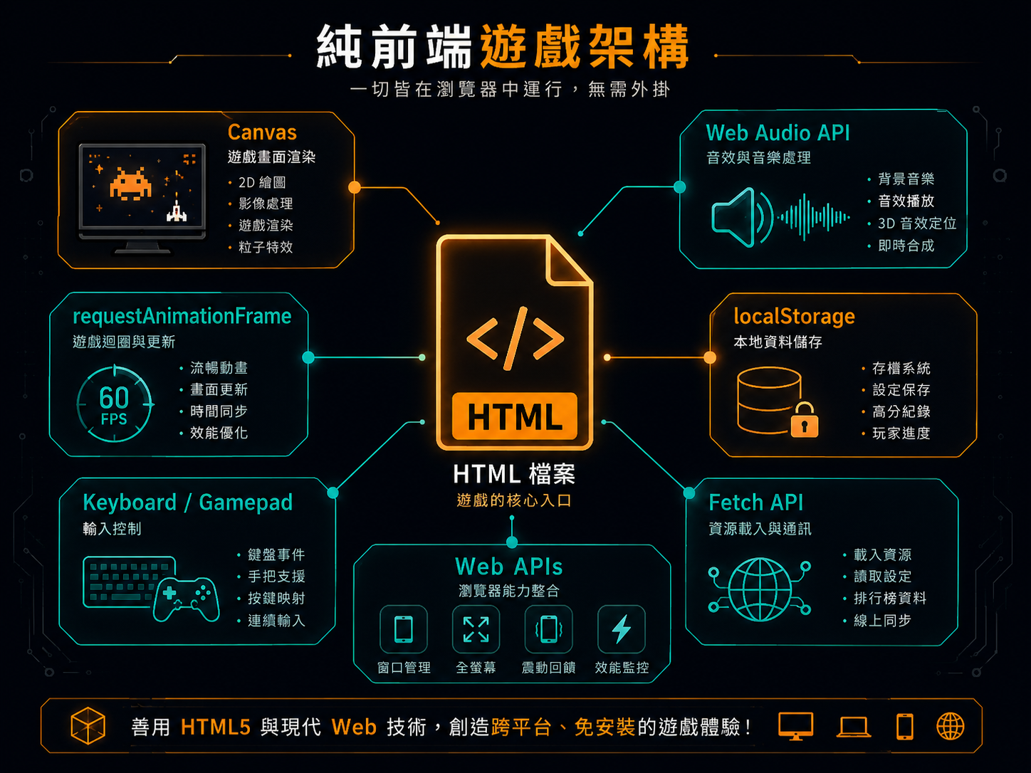This screenshot has height=773, width=1031.
Task: Select the "HTML 檔案" label
Action: point(514,474)
